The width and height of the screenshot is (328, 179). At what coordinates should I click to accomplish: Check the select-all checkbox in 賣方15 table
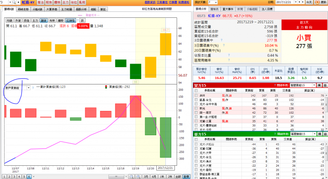click(x=196, y=139)
